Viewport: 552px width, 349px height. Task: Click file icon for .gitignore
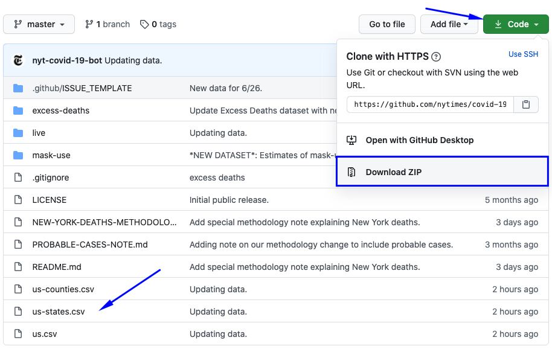[x=18, y=178]
